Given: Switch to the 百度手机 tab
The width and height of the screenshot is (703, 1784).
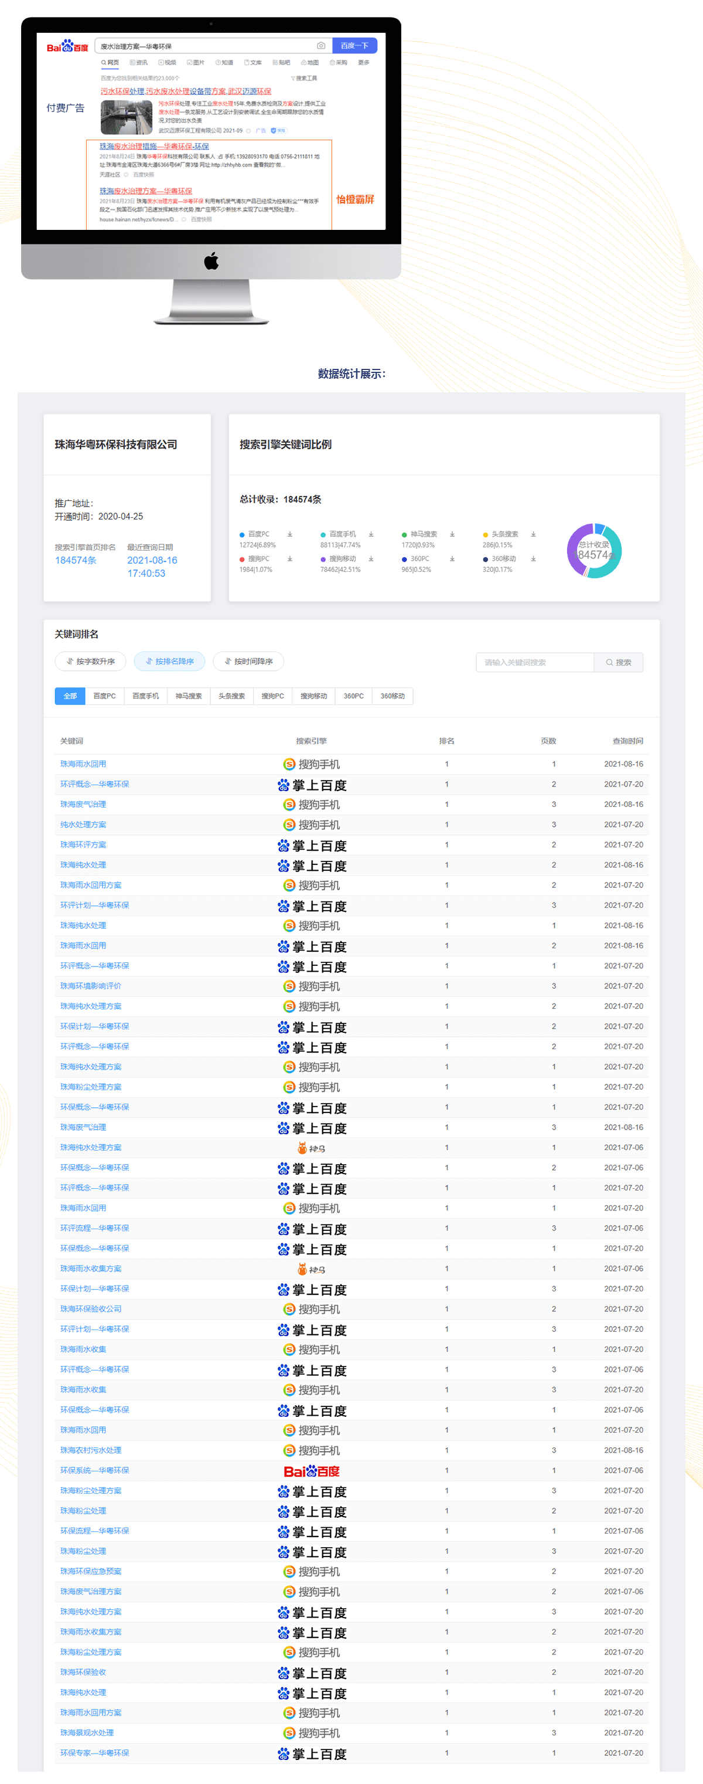Looking at the screenshot, I should pyautogui.click(x=145, y=696).
